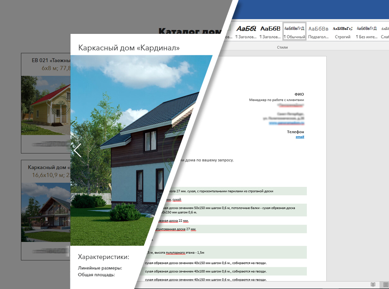The width and height of the screenshot is (389, 289).
Task: Apply the upright heading style
Action: (270, 32)
